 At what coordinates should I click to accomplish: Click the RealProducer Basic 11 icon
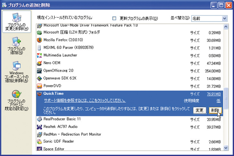click(x=39, y=119)
